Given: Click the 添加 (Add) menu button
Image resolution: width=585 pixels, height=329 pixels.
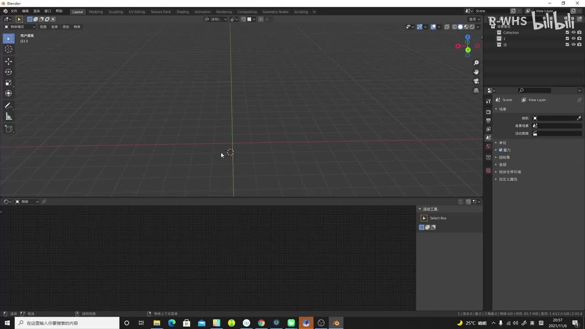Looking at the screenshot, I should [x=66, y=27].
